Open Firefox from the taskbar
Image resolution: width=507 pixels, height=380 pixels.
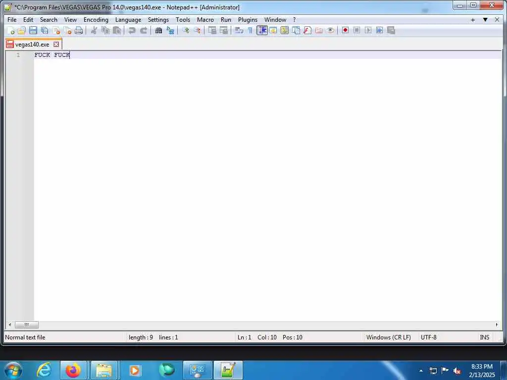[x=73, y=370]
